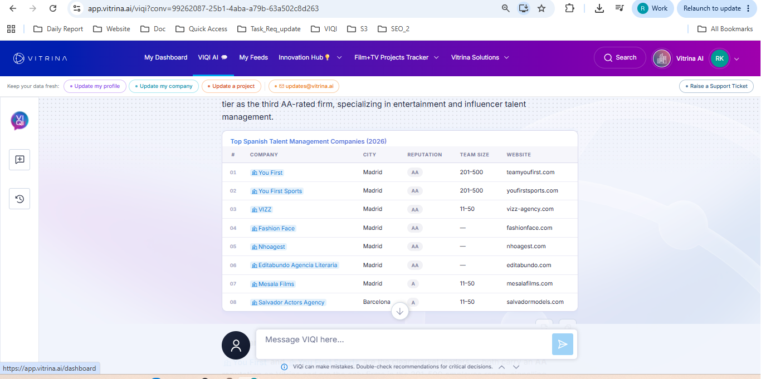
Task: Click the Search button in header
Action: point(620,58)
